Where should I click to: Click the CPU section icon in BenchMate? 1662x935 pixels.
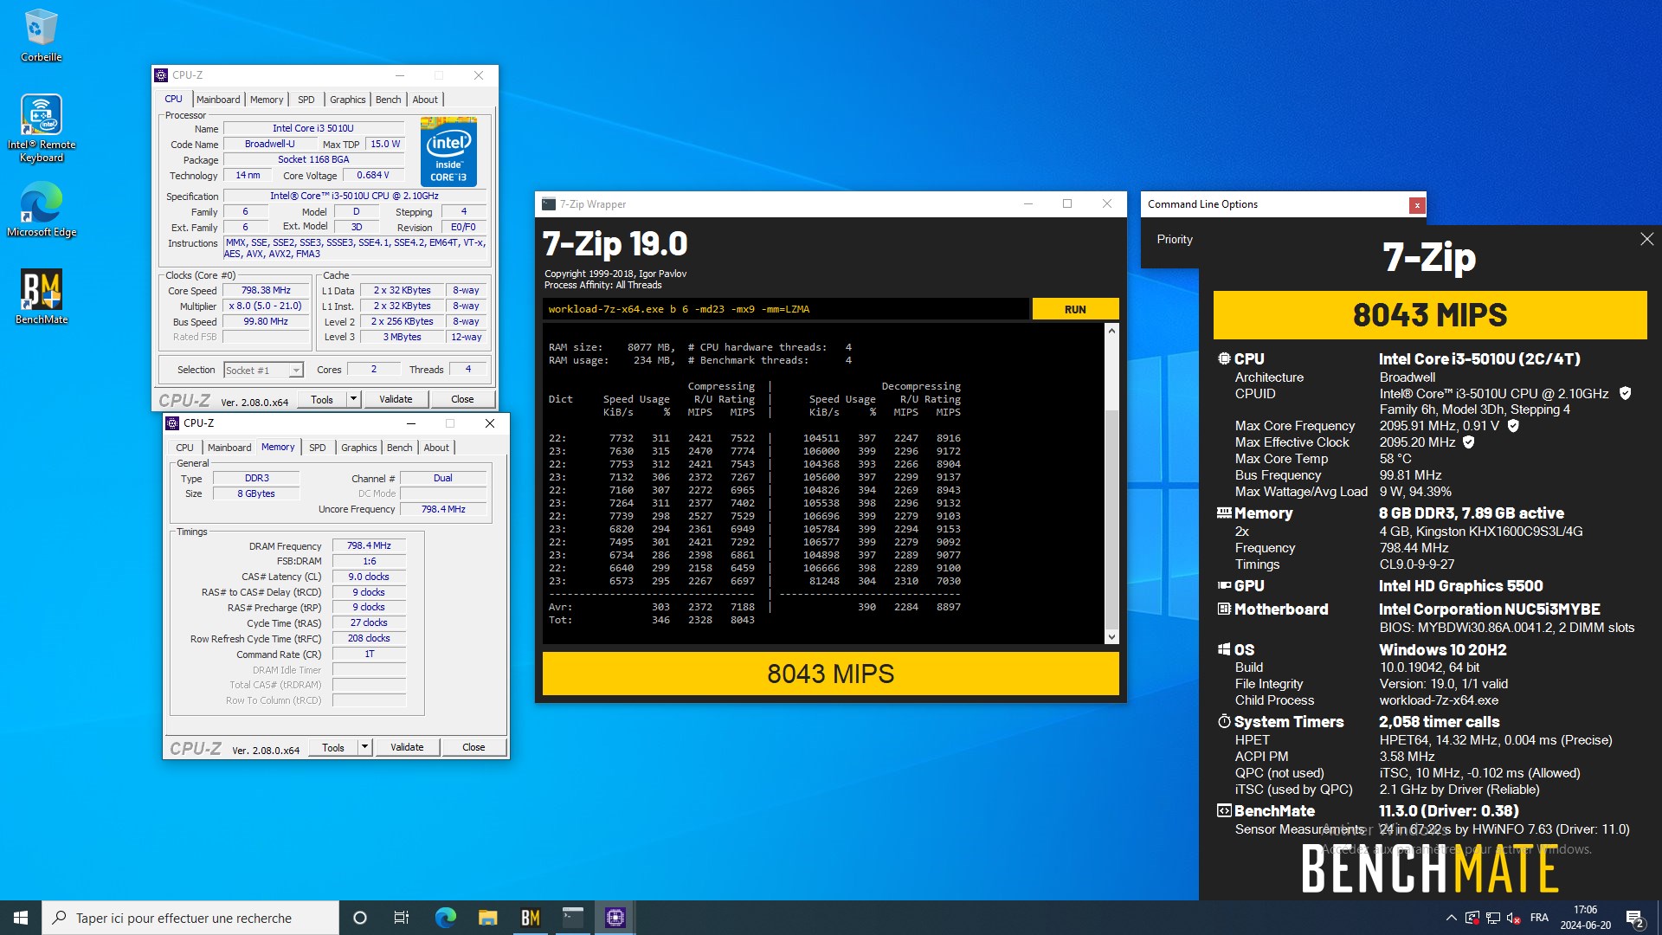point(1224,358)
